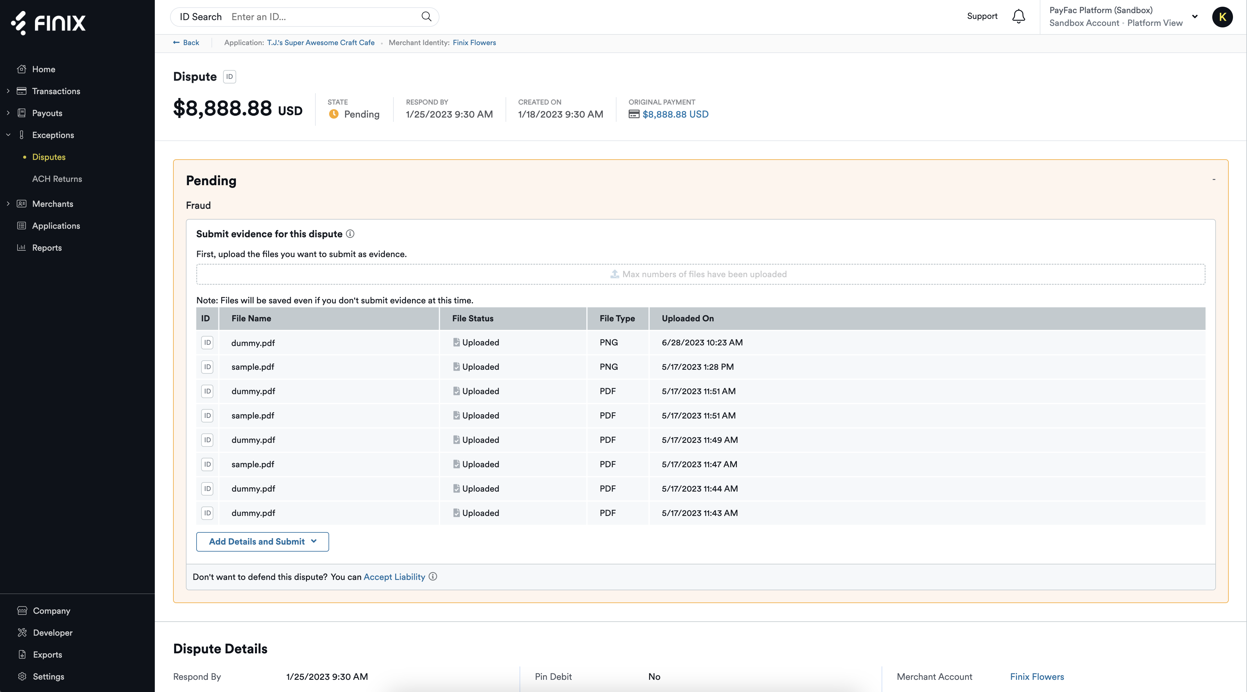Click the Developer tools icon
This screenshot has height=692, width=1247.
pyautogui.click(x=22, y=632)
